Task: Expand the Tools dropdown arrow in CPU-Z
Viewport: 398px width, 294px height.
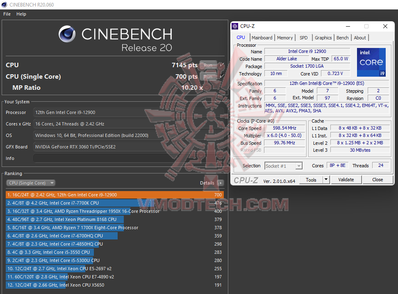Action: pyautogui.click(x=326, y=180)
